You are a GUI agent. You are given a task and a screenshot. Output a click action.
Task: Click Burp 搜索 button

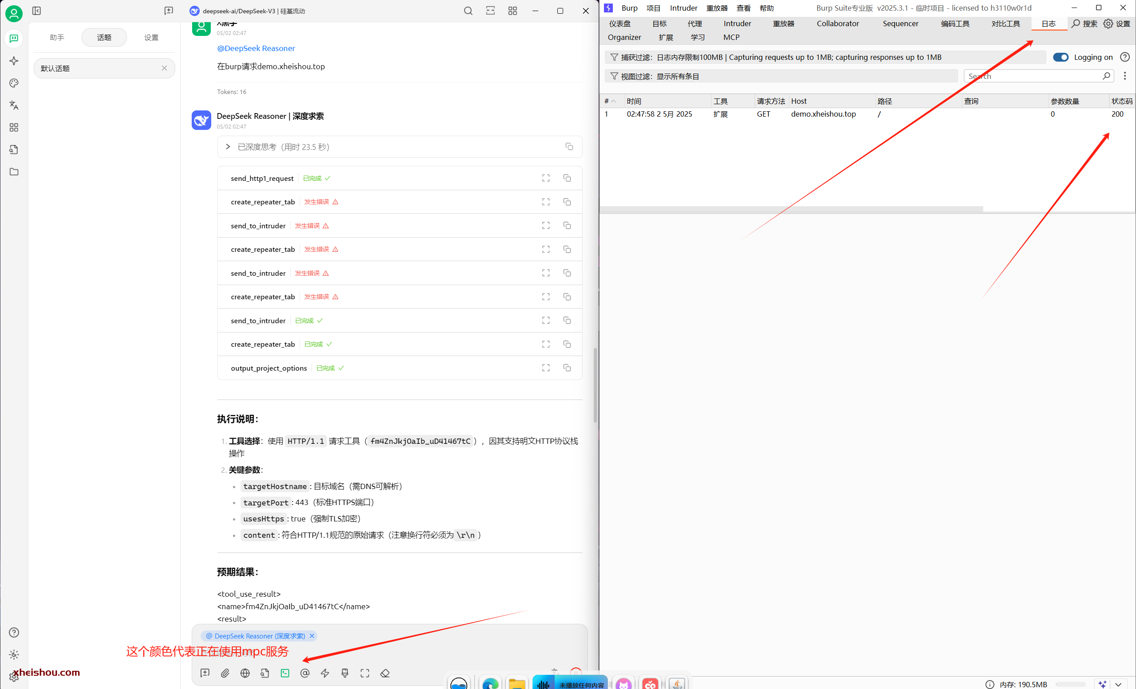coord(1084,23)
